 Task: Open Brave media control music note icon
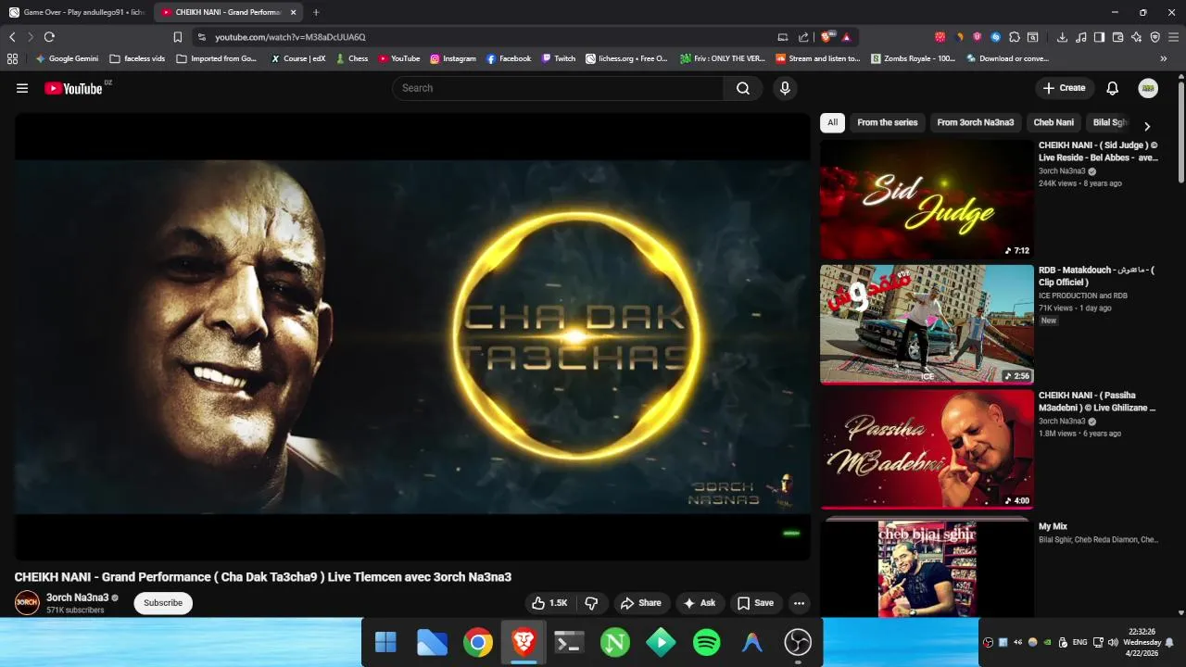pos(1080,37)
